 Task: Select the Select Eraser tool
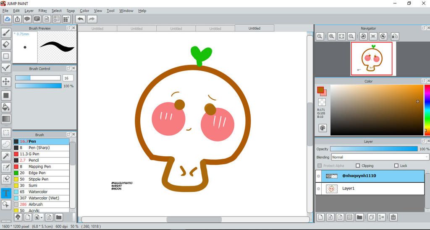click(x=6, y=179)
